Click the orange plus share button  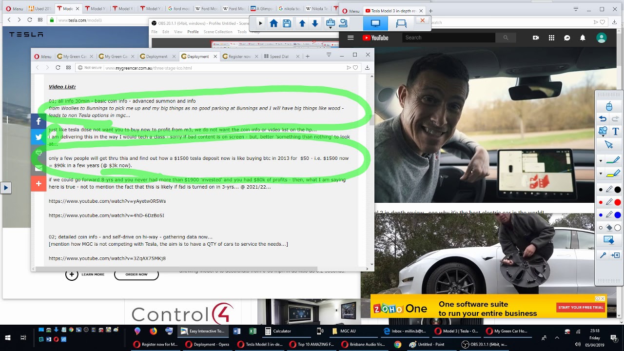click(39, 184)
